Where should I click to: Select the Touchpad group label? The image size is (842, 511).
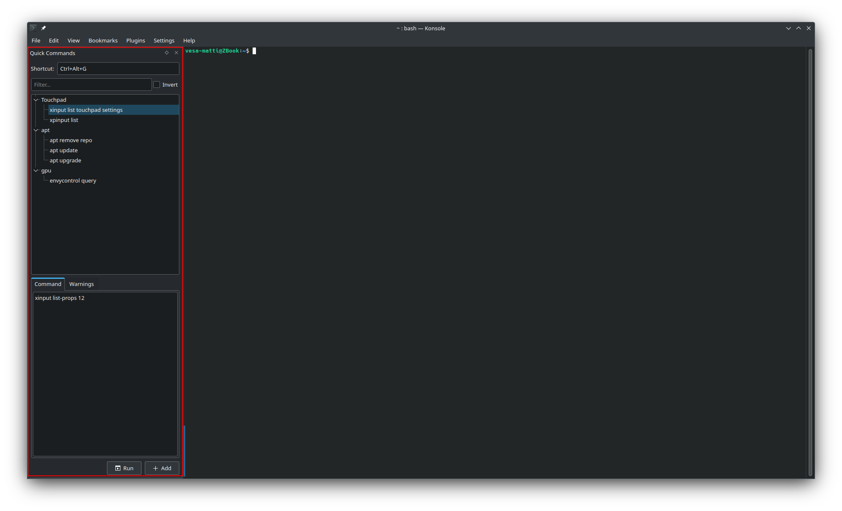click(x=54, y=100)
